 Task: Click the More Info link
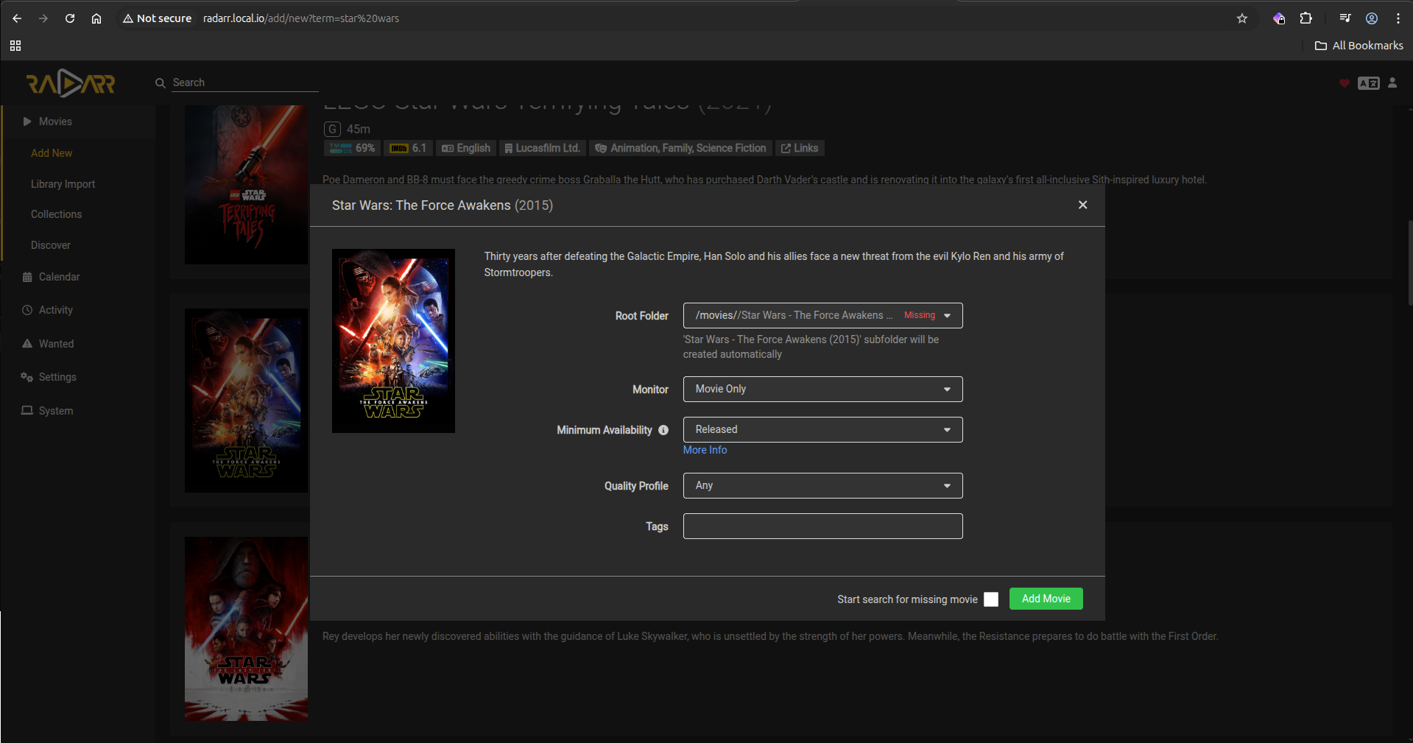[x=705, y=450]
